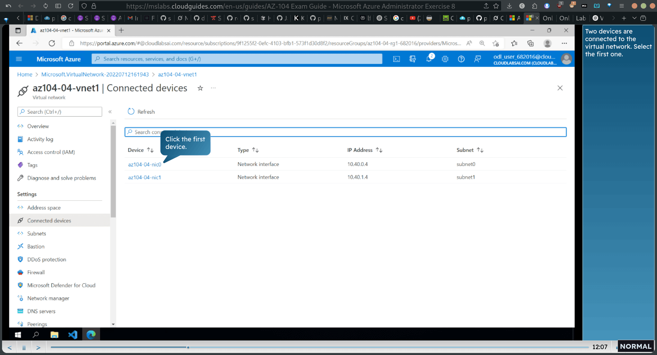
Task: Open az104-04-vnet1 breadcrumb link
Action: click(177, 74)
